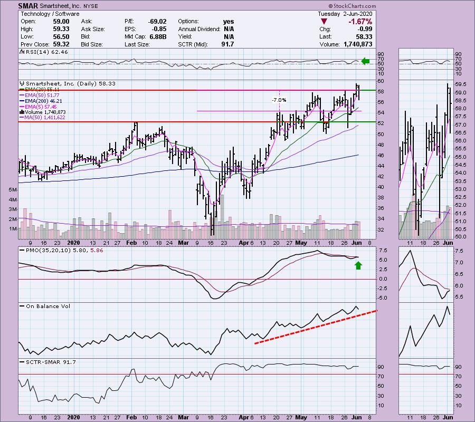Click the 0.0 label on the PMO axis
475x422 pixels.
383,279
